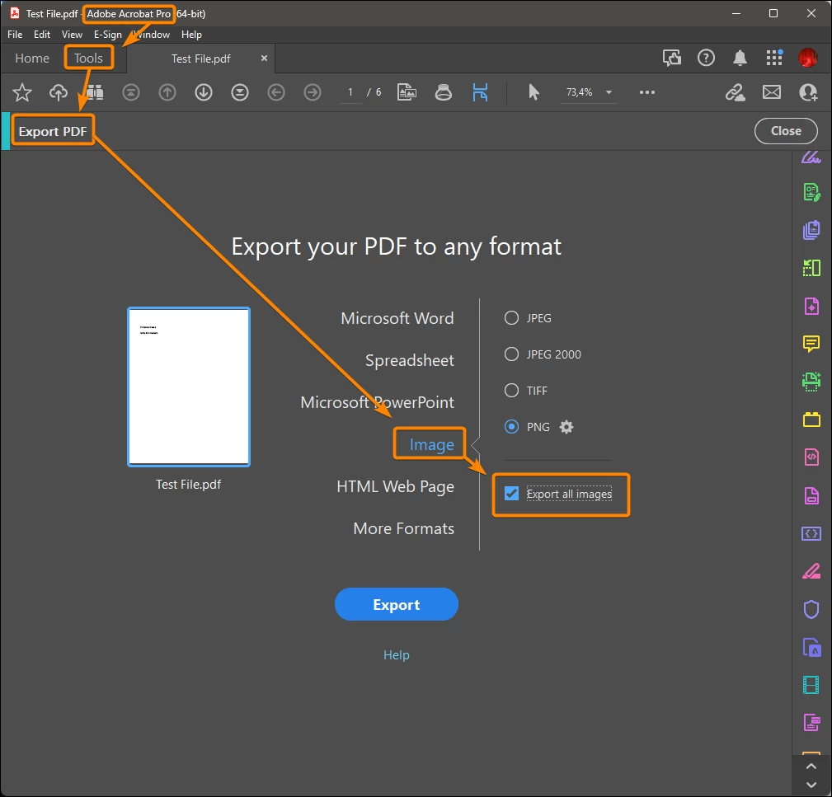Share a link to this file

click(735, 92)
